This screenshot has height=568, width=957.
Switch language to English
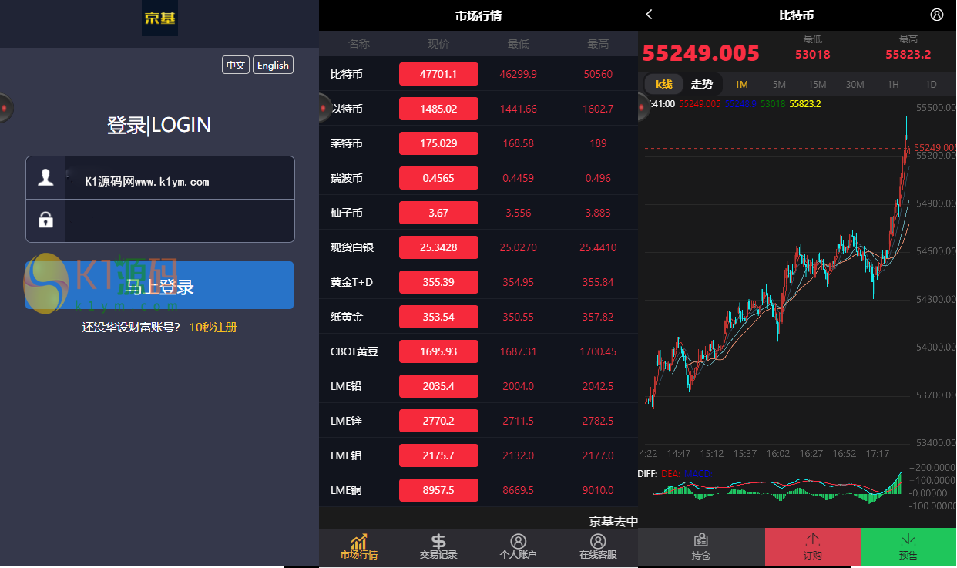coord(273,65)
